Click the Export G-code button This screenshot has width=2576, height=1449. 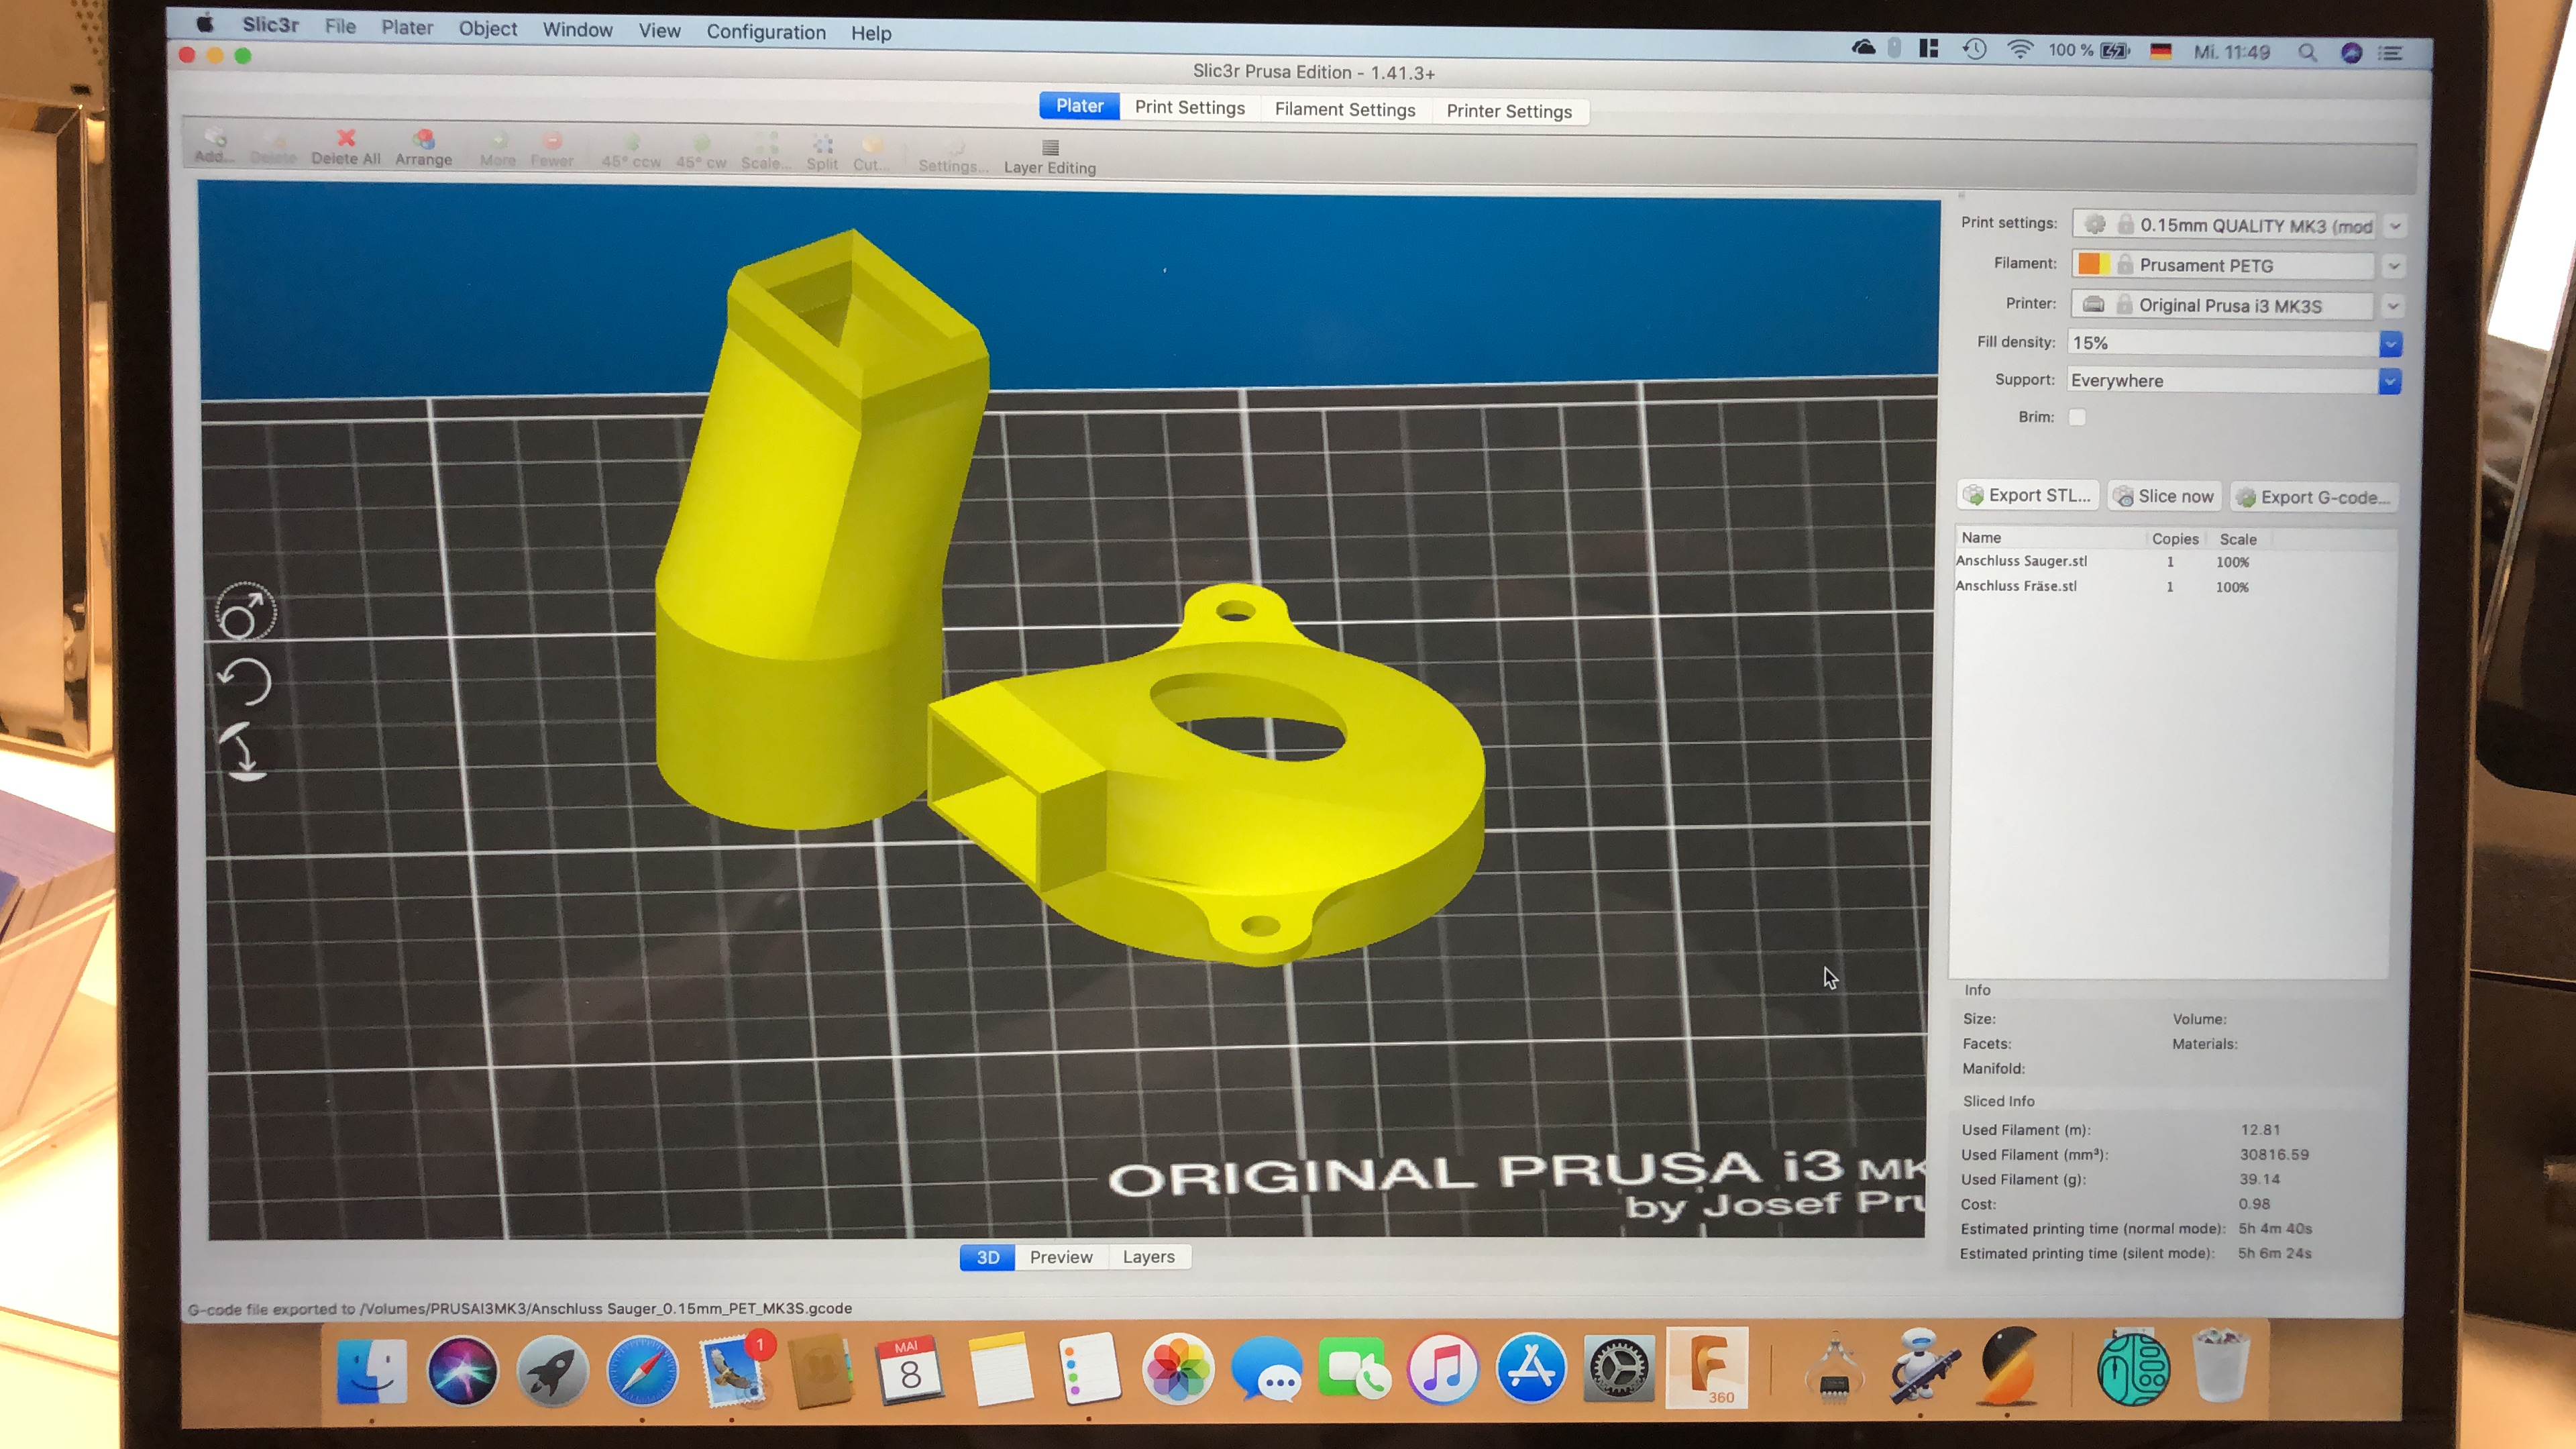[x=2313, y=497]
